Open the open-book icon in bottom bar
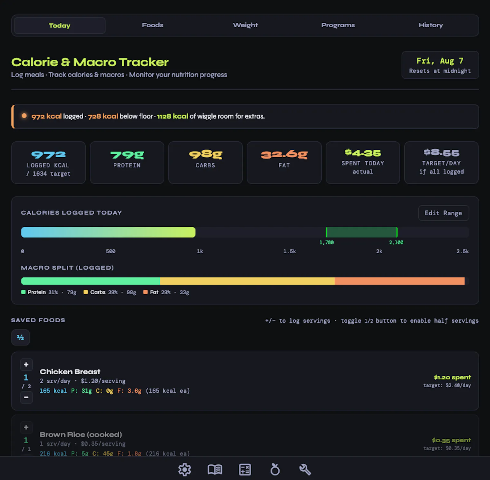This screenshot has height=480, width=490. (215, 469)
